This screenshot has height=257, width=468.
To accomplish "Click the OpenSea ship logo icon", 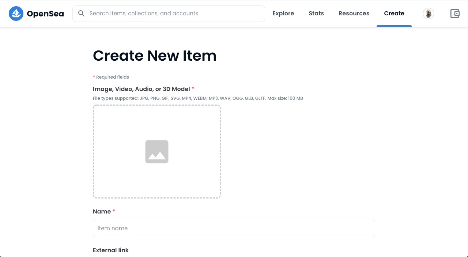I will coord(16,14).
